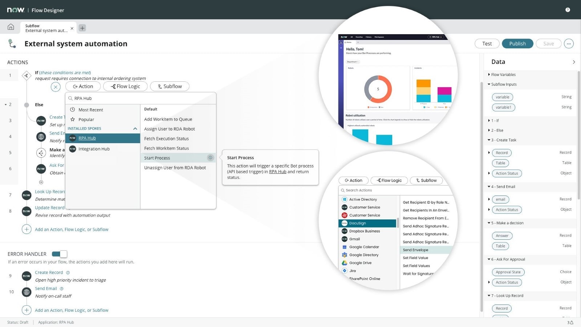
Task: Choose Fetch WorkItem Status action
Action: 166,148
